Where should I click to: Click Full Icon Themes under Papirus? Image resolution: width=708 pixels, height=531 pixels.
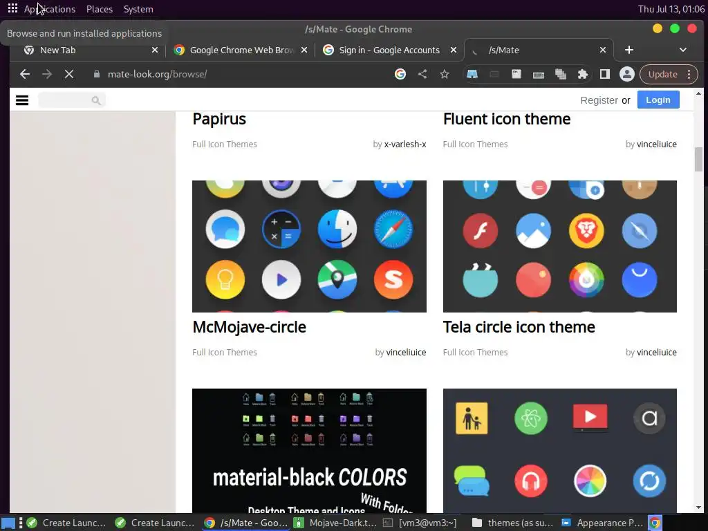pyautogui.click(x=225, y=144)
